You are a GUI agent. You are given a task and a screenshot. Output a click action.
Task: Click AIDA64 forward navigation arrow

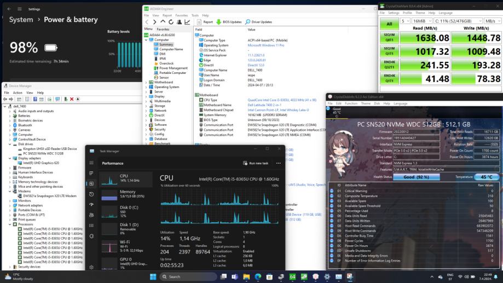point(154,22)
